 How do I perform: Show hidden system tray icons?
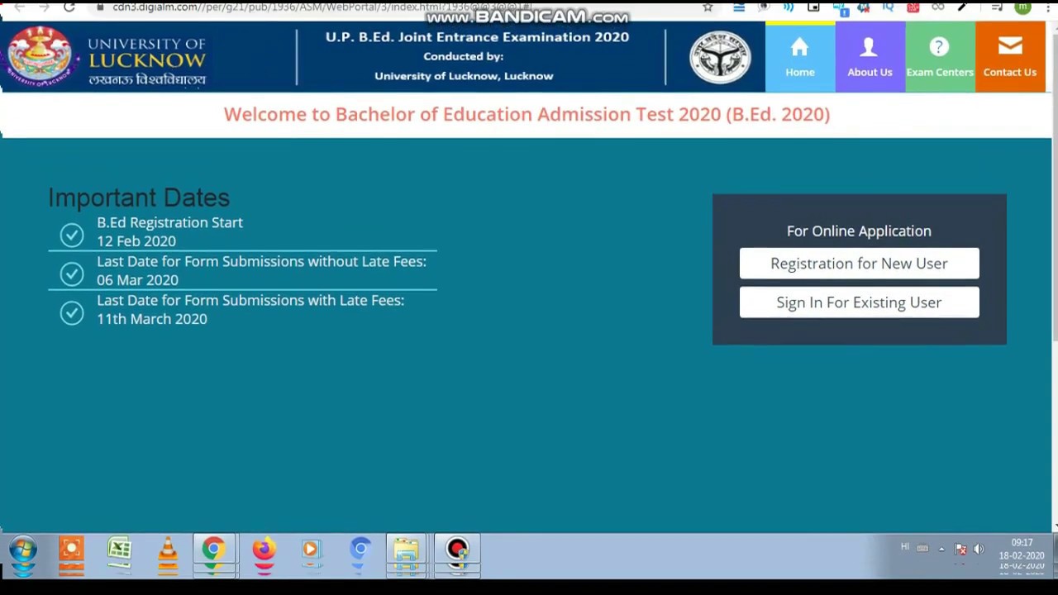[x=941, y=549]
